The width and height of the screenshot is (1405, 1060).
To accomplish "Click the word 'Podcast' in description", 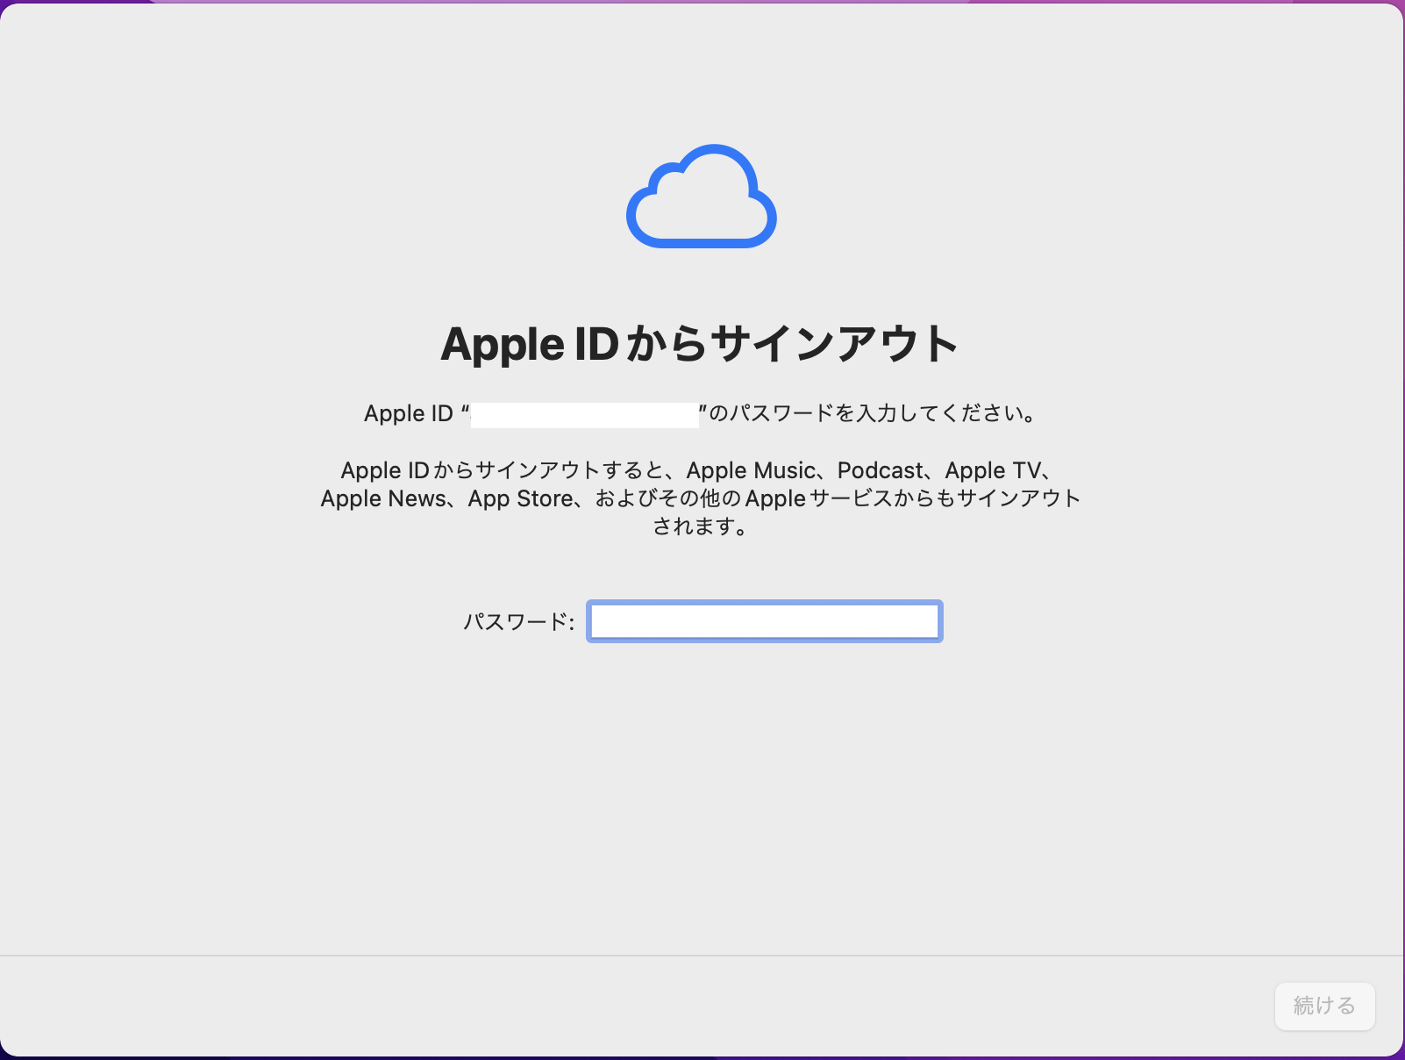I will pos(880,470).
